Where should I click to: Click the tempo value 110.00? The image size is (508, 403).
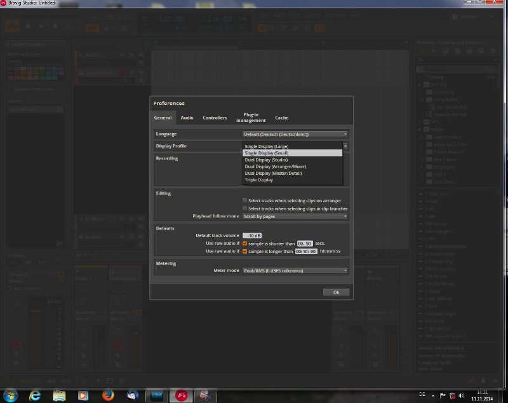171,19
